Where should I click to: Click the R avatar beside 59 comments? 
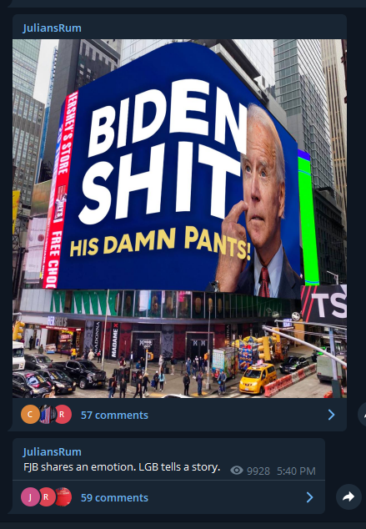[x=47, y=497]
